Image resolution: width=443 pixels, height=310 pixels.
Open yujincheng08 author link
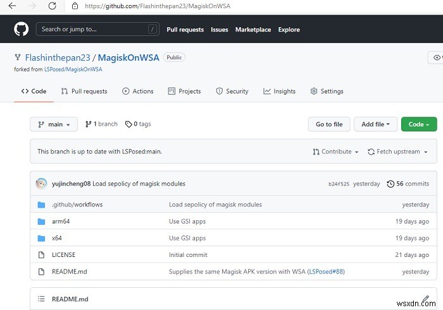tap(71, 184)
